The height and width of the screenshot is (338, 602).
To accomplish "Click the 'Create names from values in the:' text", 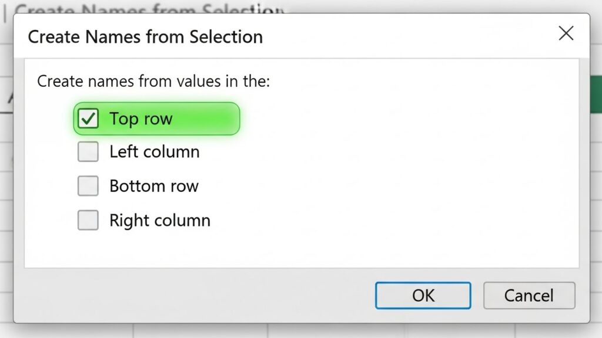I will tap(153, 81).
